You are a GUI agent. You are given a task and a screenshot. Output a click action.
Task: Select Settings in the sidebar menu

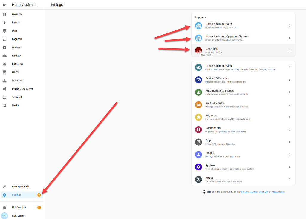click(17, 195)
